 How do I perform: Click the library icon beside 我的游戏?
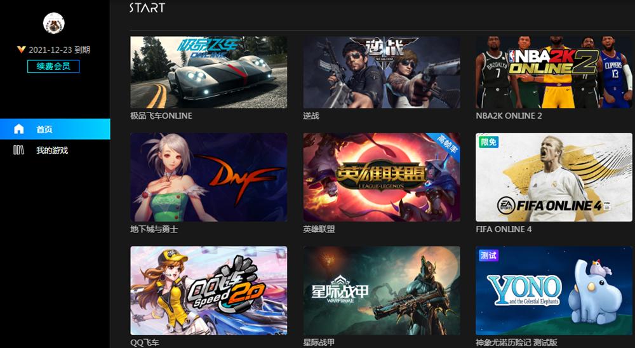tap(18, 151)
